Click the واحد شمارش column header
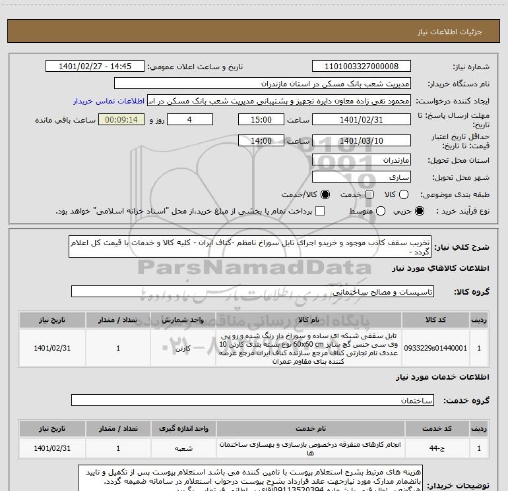This screenshot has height=491, width=508. click(x=183, y=320)
